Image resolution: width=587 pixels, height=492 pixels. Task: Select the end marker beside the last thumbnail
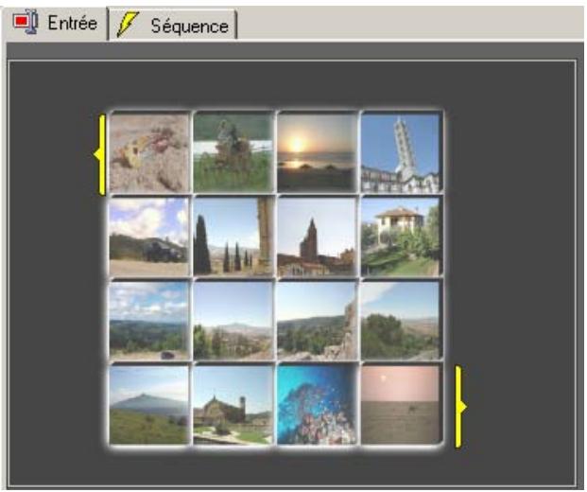pyautogui.click(x=460, y=407)
